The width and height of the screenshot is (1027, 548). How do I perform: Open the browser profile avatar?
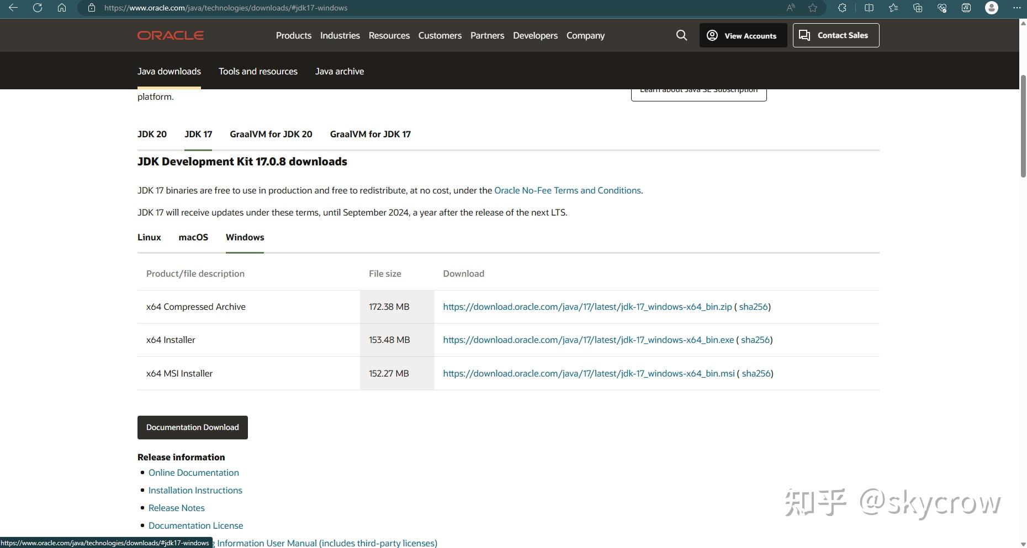click(992, 8)
